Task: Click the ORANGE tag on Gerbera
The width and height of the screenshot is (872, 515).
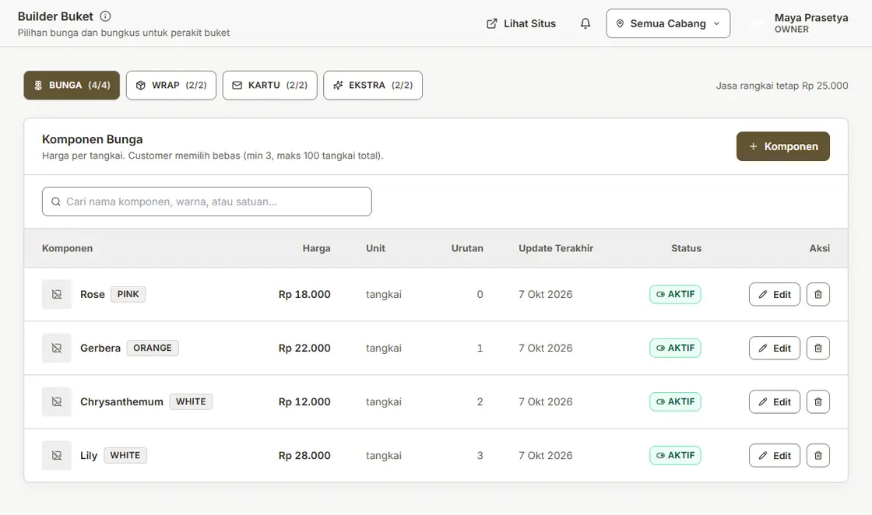Action: 153,349
